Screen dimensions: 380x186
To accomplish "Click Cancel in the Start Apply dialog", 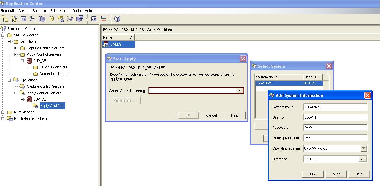I will [211, 115].
